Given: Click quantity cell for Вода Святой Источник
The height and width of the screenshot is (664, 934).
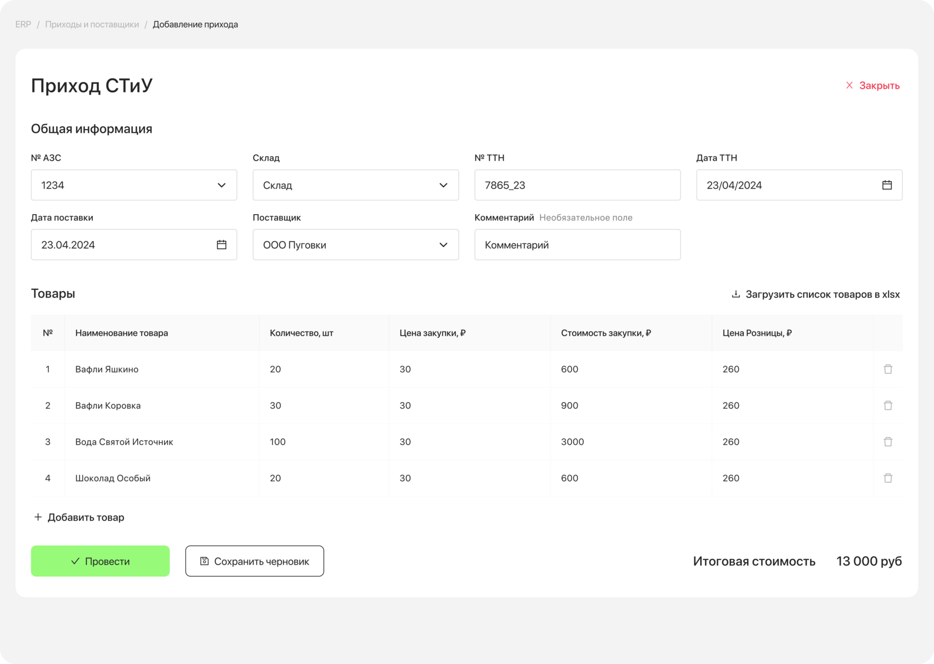Looking at the screenshot, I should click(323, 442).
